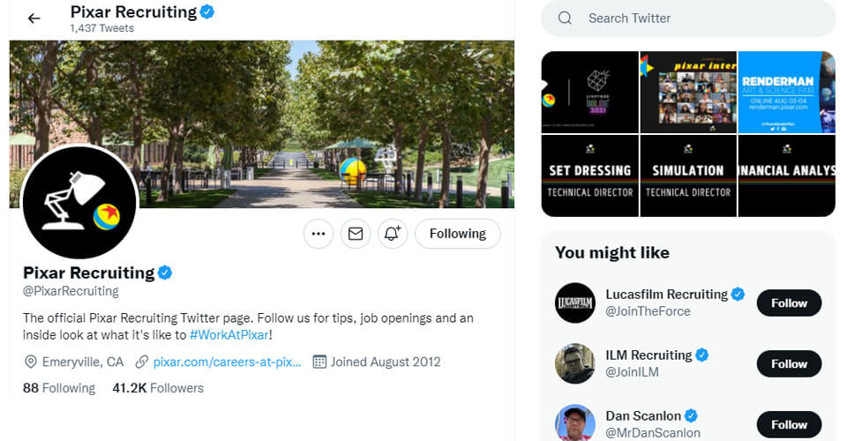View the 88 Following list

click(59, 388)
